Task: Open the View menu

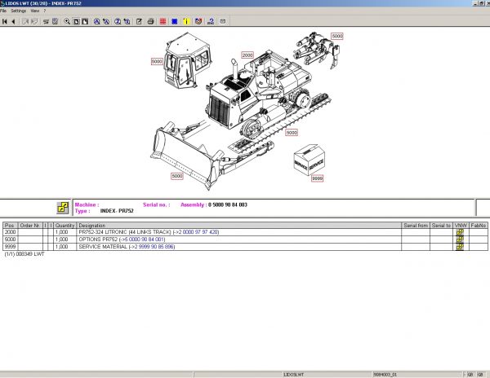Action: pos(34,11)
